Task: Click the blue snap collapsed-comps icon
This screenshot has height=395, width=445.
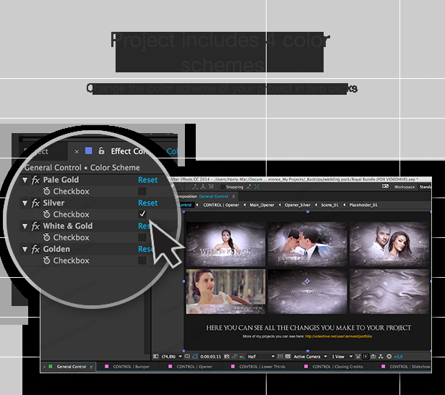Action: click(x=257, y=187)
